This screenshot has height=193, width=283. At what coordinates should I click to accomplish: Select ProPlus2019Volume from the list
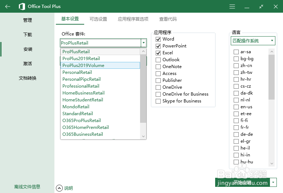[x=100, y=66]
